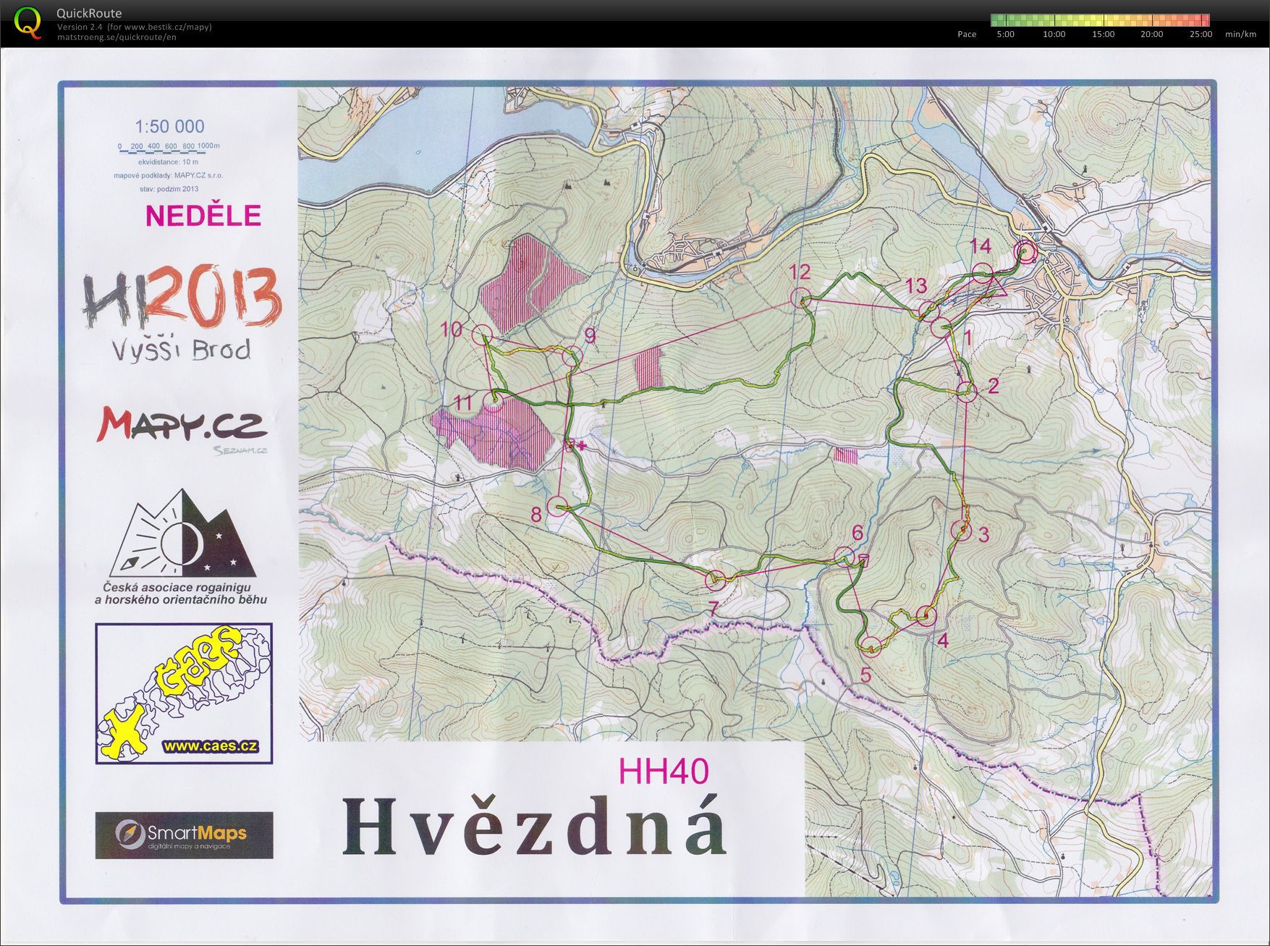Select control circle 10
The image size is (1270, 946).
tap(482, 334)
